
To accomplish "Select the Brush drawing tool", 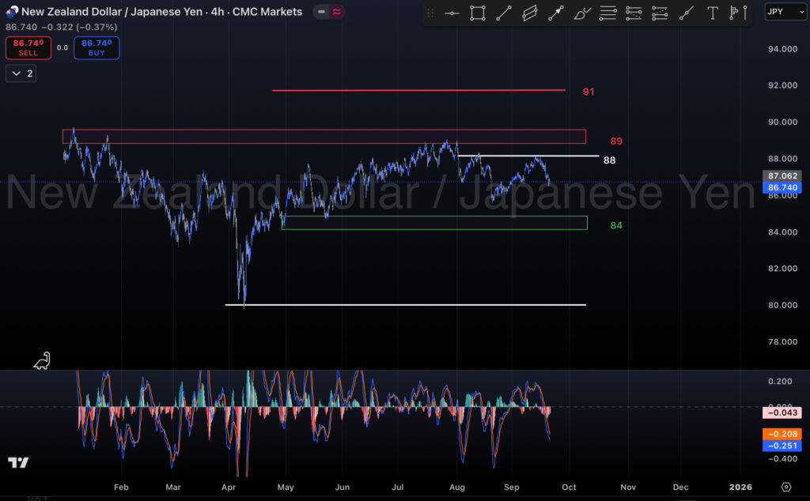I will pos(581,13).
